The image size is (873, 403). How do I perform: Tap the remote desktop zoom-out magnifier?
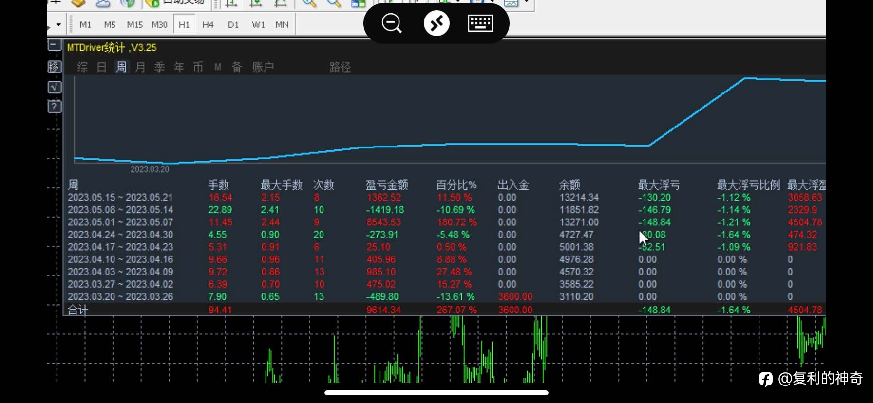tap(392, 23)
